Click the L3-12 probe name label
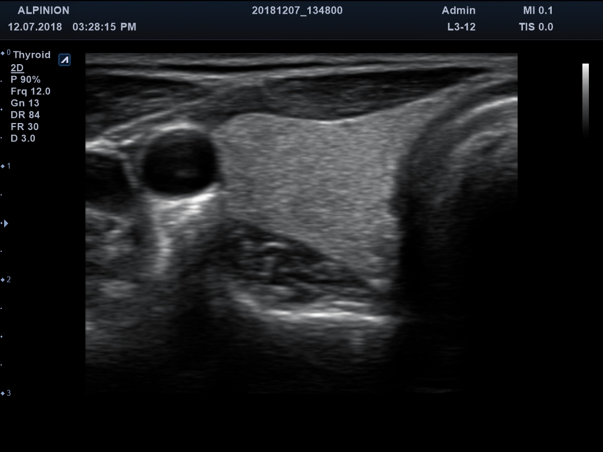This screenshot has width=603, height=452. click(461, 26)
